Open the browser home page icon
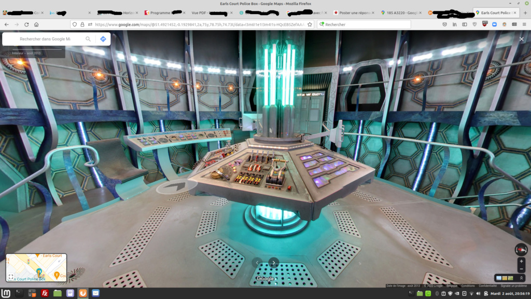Viewport: 531px width, 299px height. (36, 24)
